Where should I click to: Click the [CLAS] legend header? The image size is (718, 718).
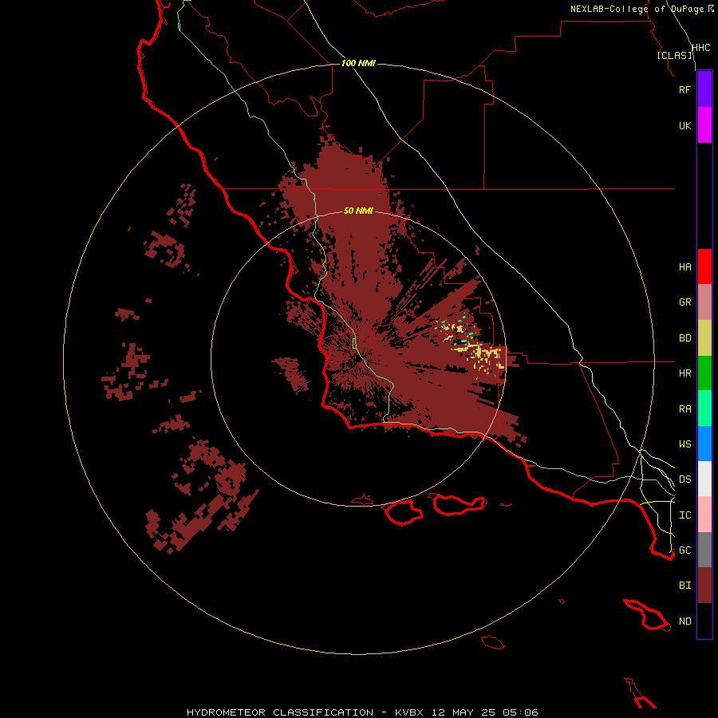click(x=674, y=55)
